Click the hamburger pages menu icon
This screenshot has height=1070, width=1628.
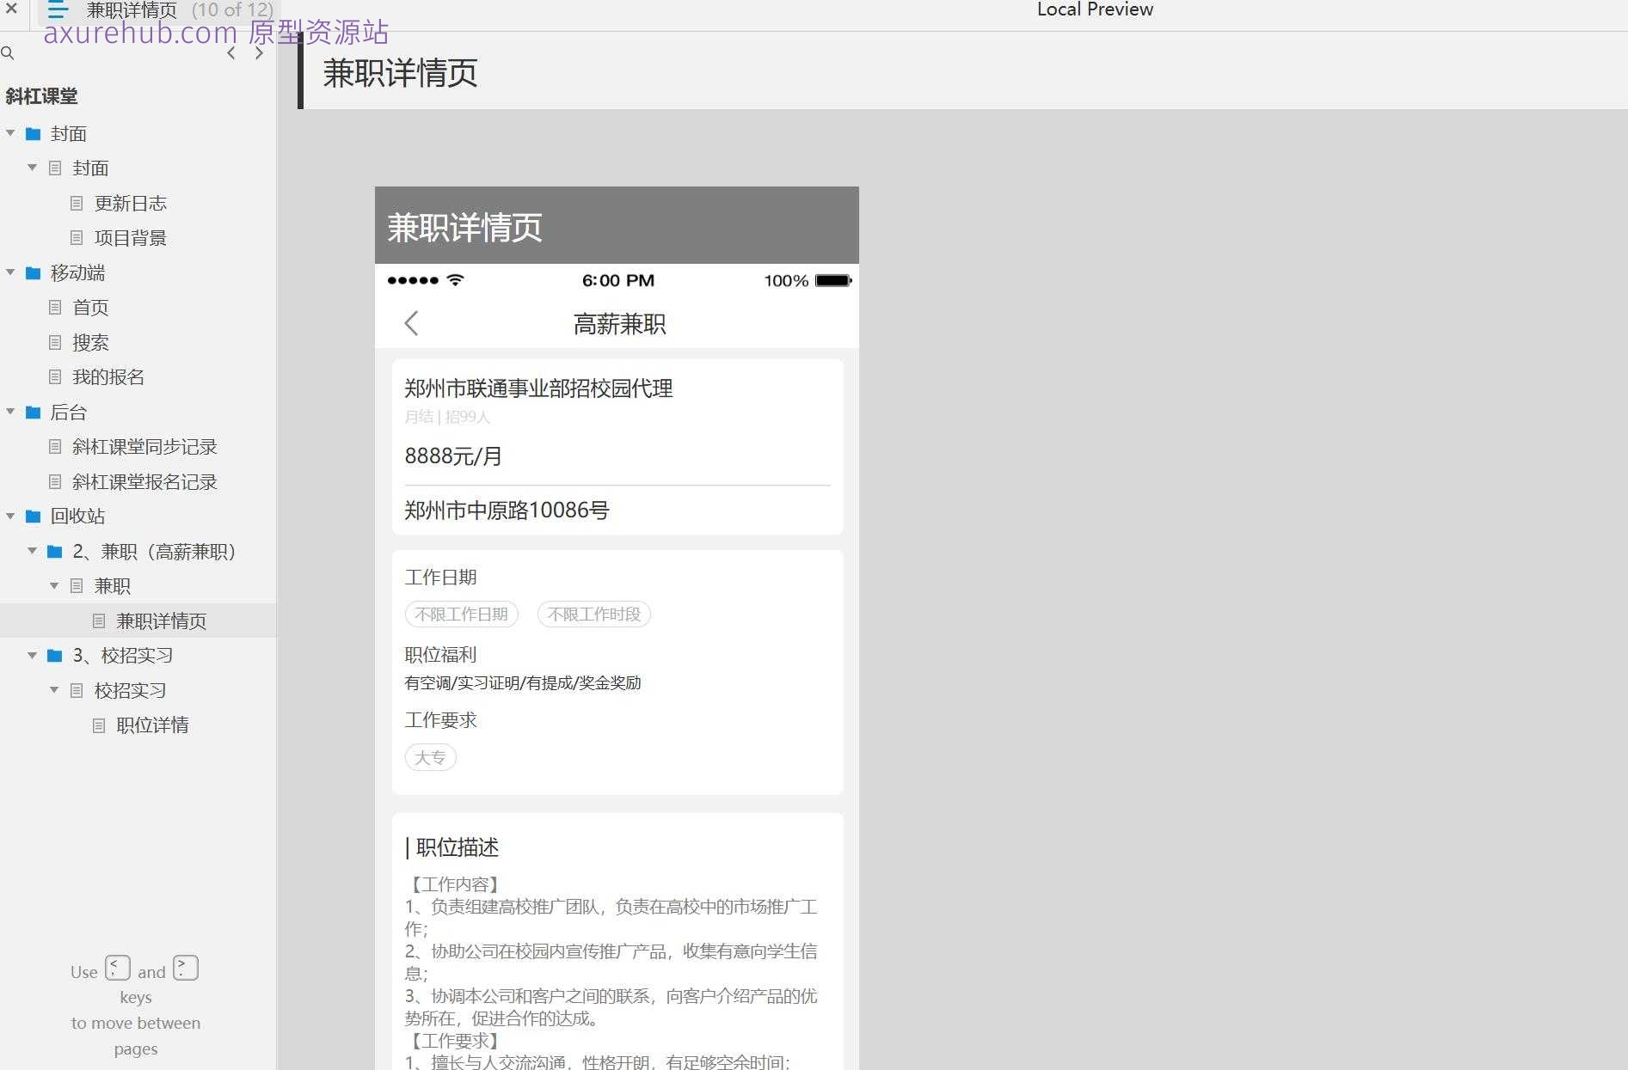pos(57,10)
